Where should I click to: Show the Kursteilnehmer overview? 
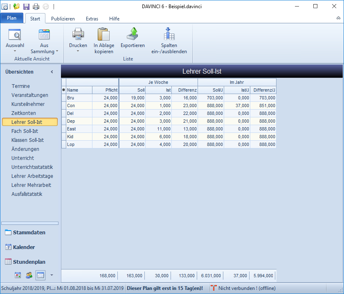(x=28, y=104)
